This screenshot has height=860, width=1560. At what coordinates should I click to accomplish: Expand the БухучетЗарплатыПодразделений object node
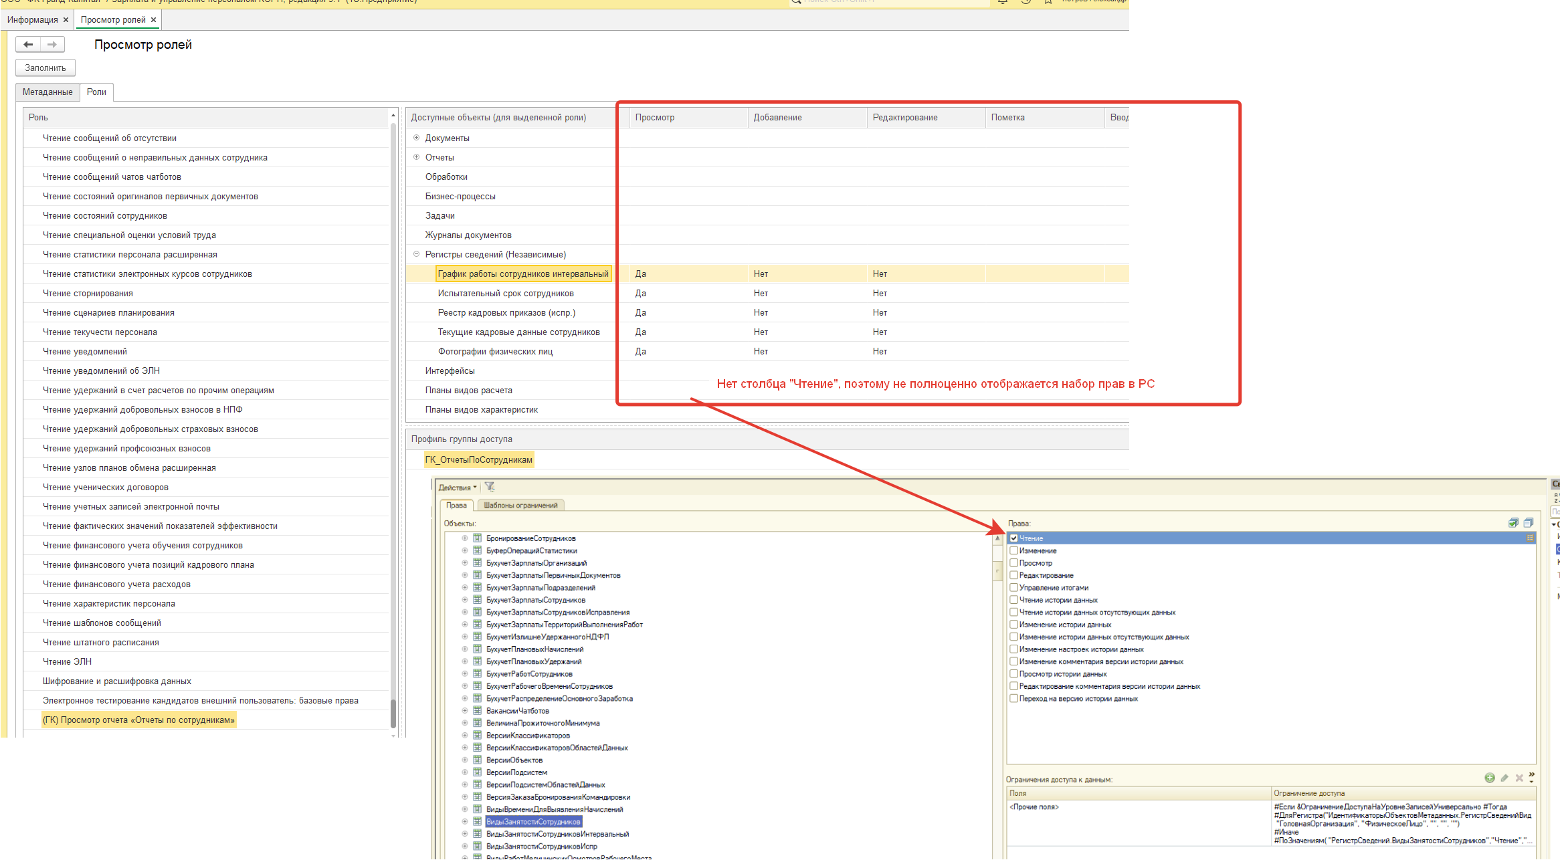465,587
